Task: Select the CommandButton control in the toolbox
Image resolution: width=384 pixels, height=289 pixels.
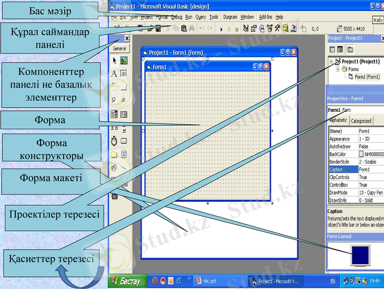Action: pos(124,87)
